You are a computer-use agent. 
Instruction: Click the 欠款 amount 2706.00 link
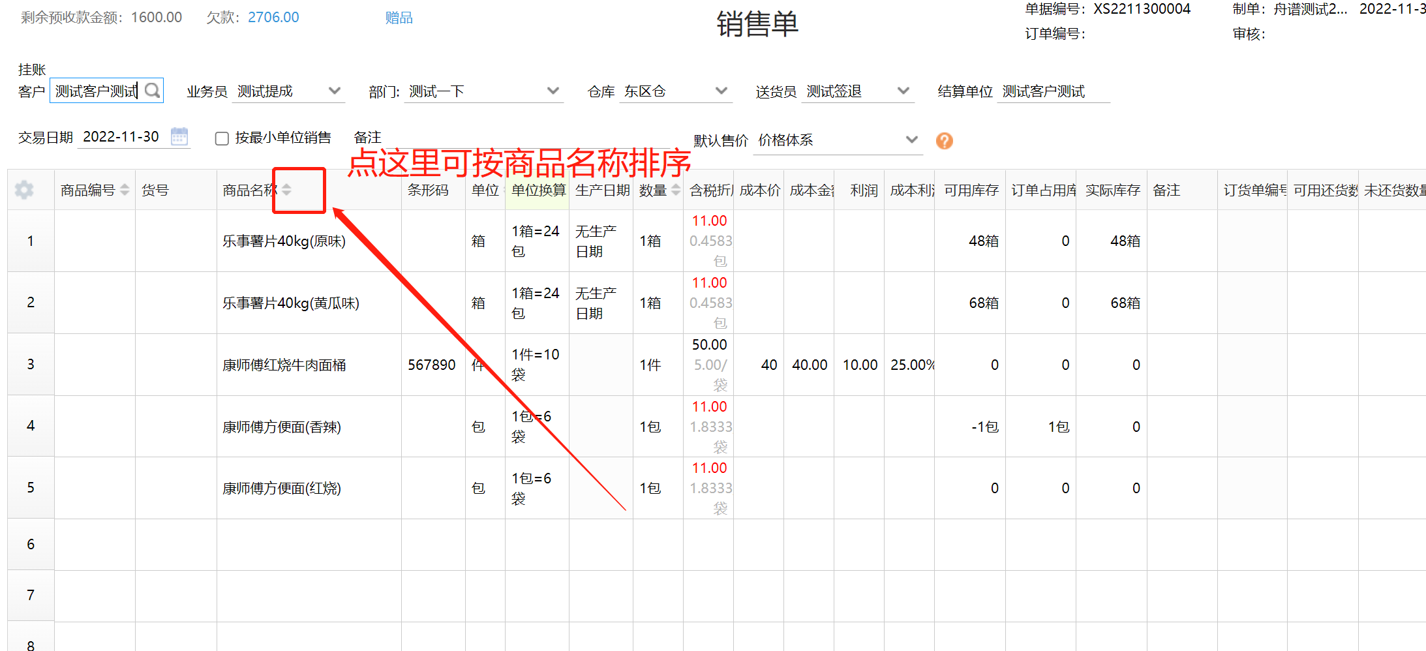[x=273, y=18]
